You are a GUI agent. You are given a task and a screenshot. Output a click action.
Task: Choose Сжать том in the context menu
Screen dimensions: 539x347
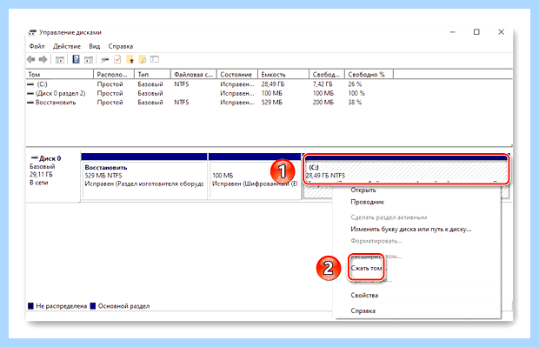[x=366, y=268]
